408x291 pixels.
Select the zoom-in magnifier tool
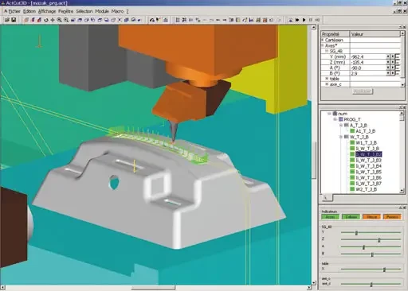point(59,20)
